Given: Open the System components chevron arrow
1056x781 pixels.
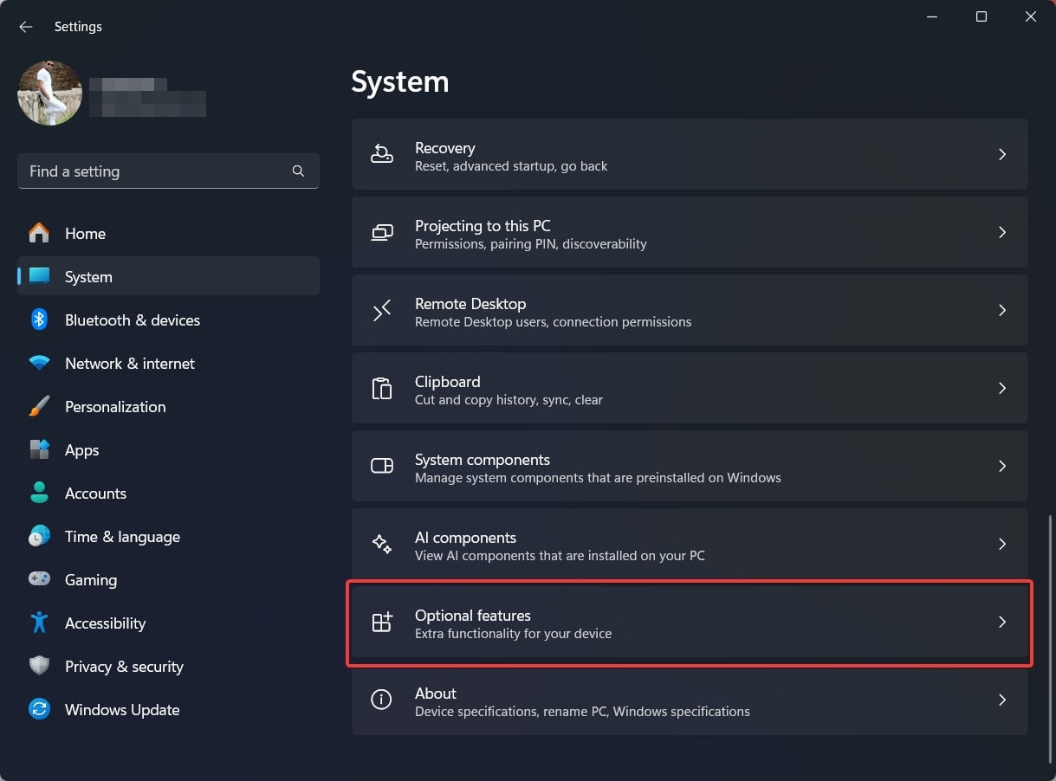Looking at the screenshot, I should click(1001, 466).
